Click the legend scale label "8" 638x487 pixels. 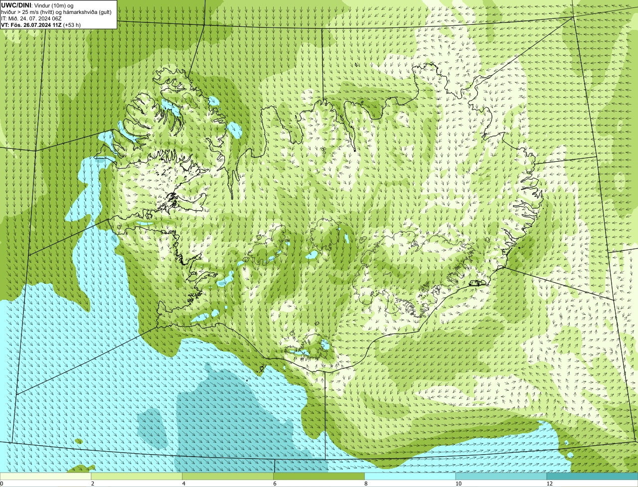[366, 484]
